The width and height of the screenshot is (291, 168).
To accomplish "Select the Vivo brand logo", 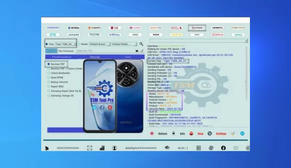I will tap(197, 35).
